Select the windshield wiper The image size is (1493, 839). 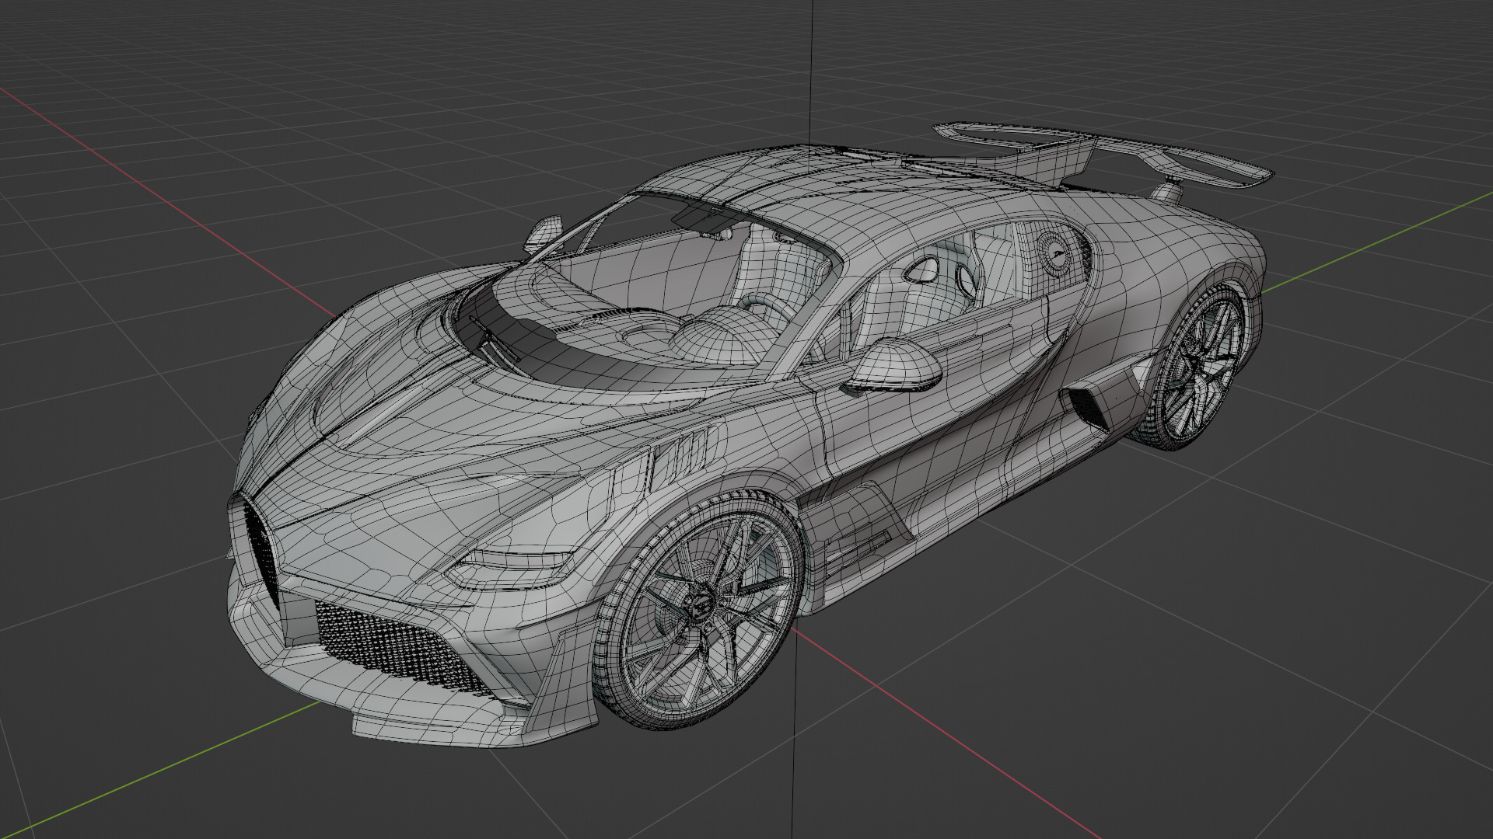[494, 340]
